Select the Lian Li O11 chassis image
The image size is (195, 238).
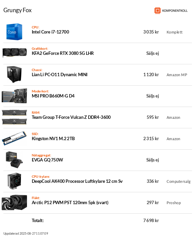(15, 74)
